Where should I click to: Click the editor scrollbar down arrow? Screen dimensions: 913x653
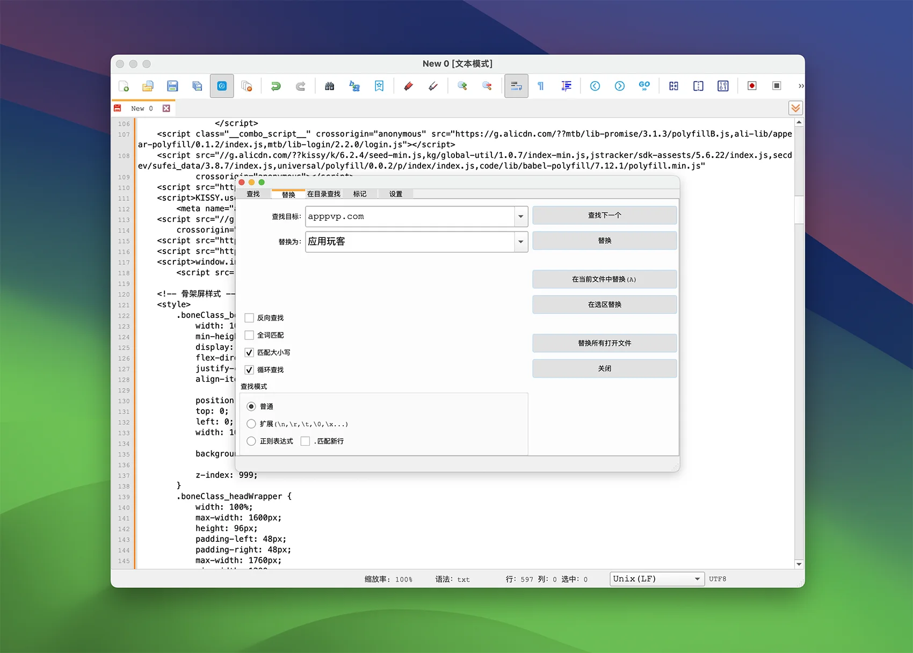click(799, 564)
